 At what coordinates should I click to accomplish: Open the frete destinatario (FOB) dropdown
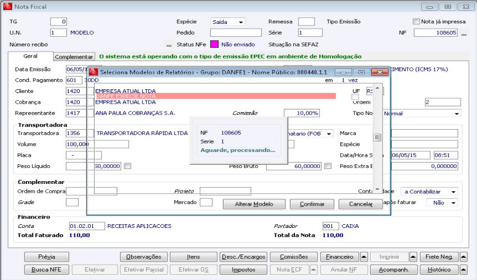click(x=329, y=133)
